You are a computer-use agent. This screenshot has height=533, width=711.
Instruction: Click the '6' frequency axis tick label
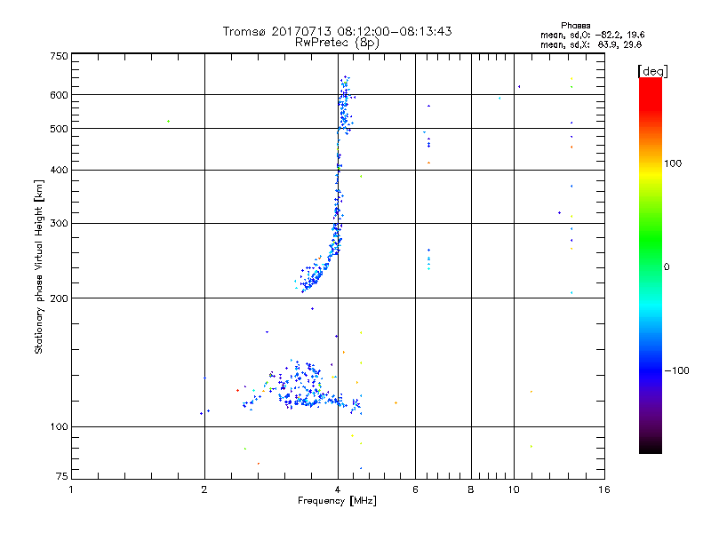pyautogui.click(x=415, y=489)
